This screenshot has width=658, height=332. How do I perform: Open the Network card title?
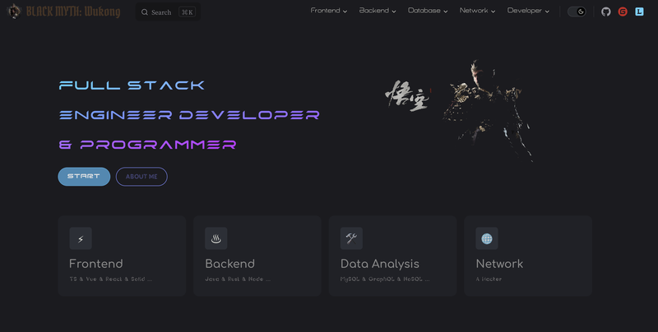coord(499,264)
